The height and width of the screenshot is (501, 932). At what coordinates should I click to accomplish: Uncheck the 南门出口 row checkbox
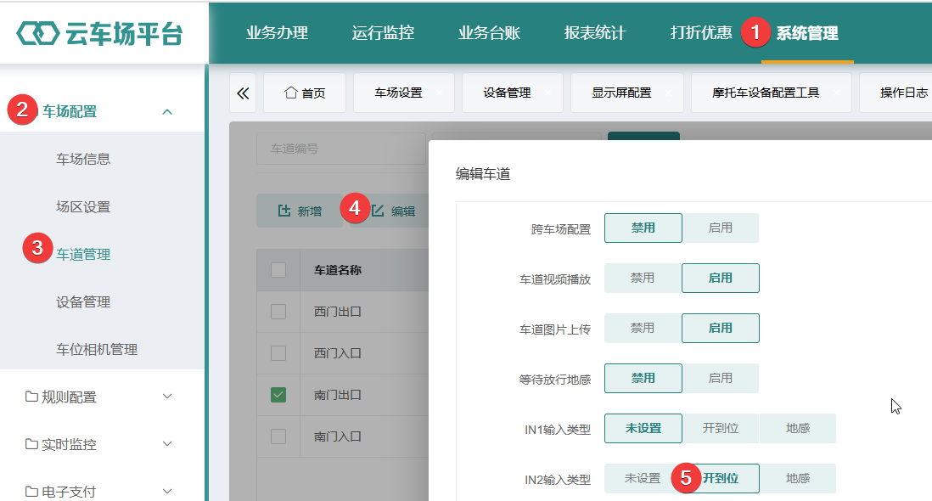click(x=278, y=395)
